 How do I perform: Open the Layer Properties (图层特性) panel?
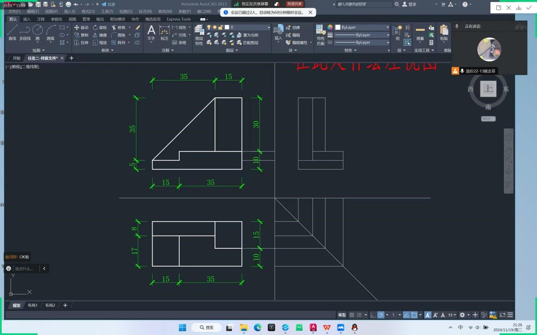click(199, 35)
